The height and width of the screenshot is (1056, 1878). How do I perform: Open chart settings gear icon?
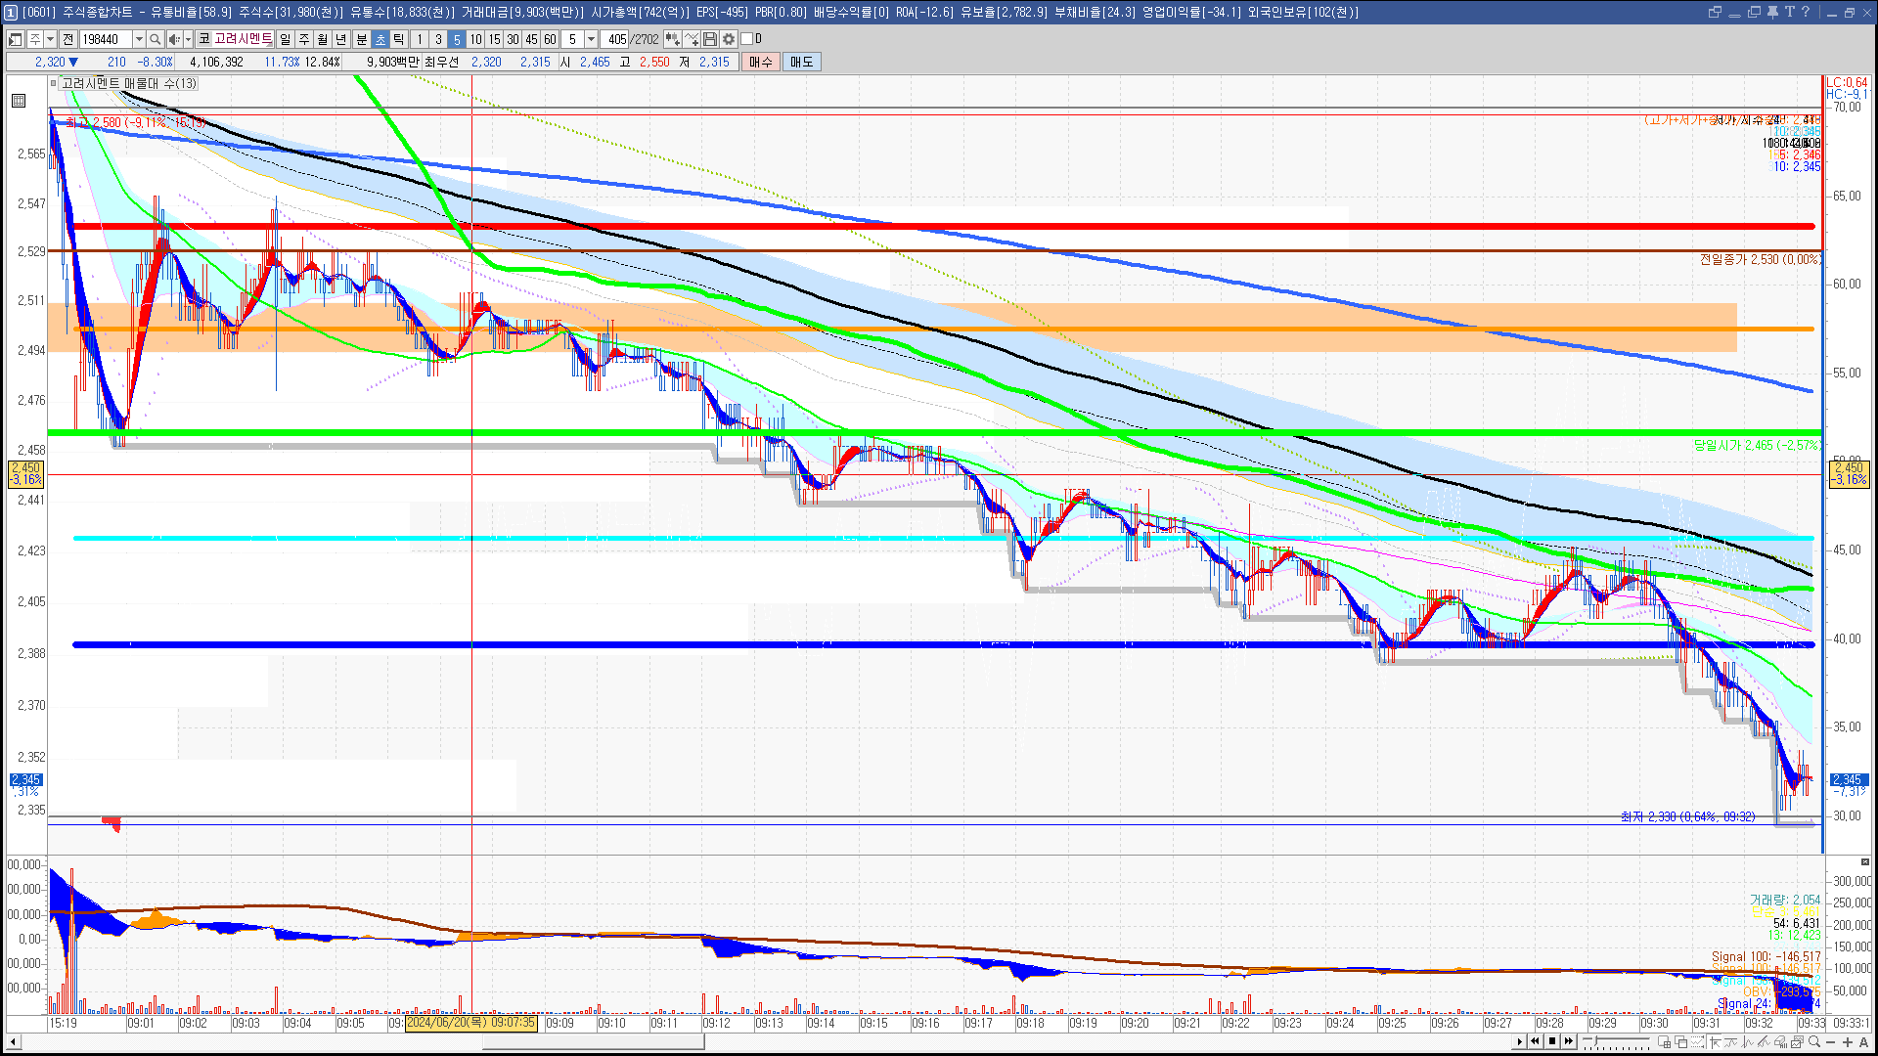[x=729, y=39]
